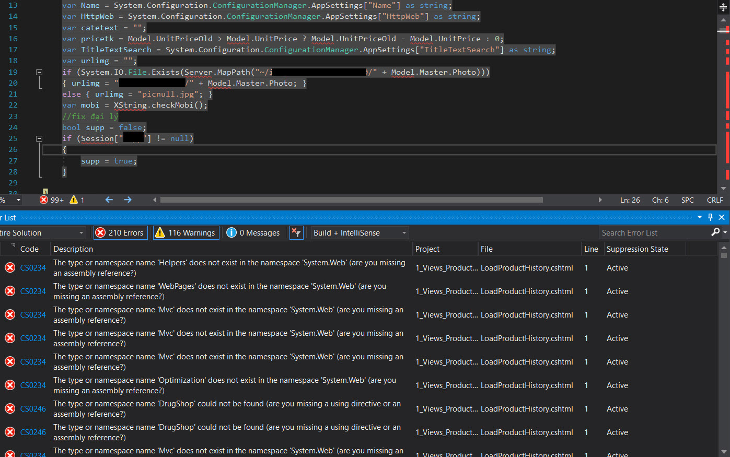Click Active state in the 'WebPages' row
Image resolution: width=730 pixels, height=457 pixels.
point(617,291)
